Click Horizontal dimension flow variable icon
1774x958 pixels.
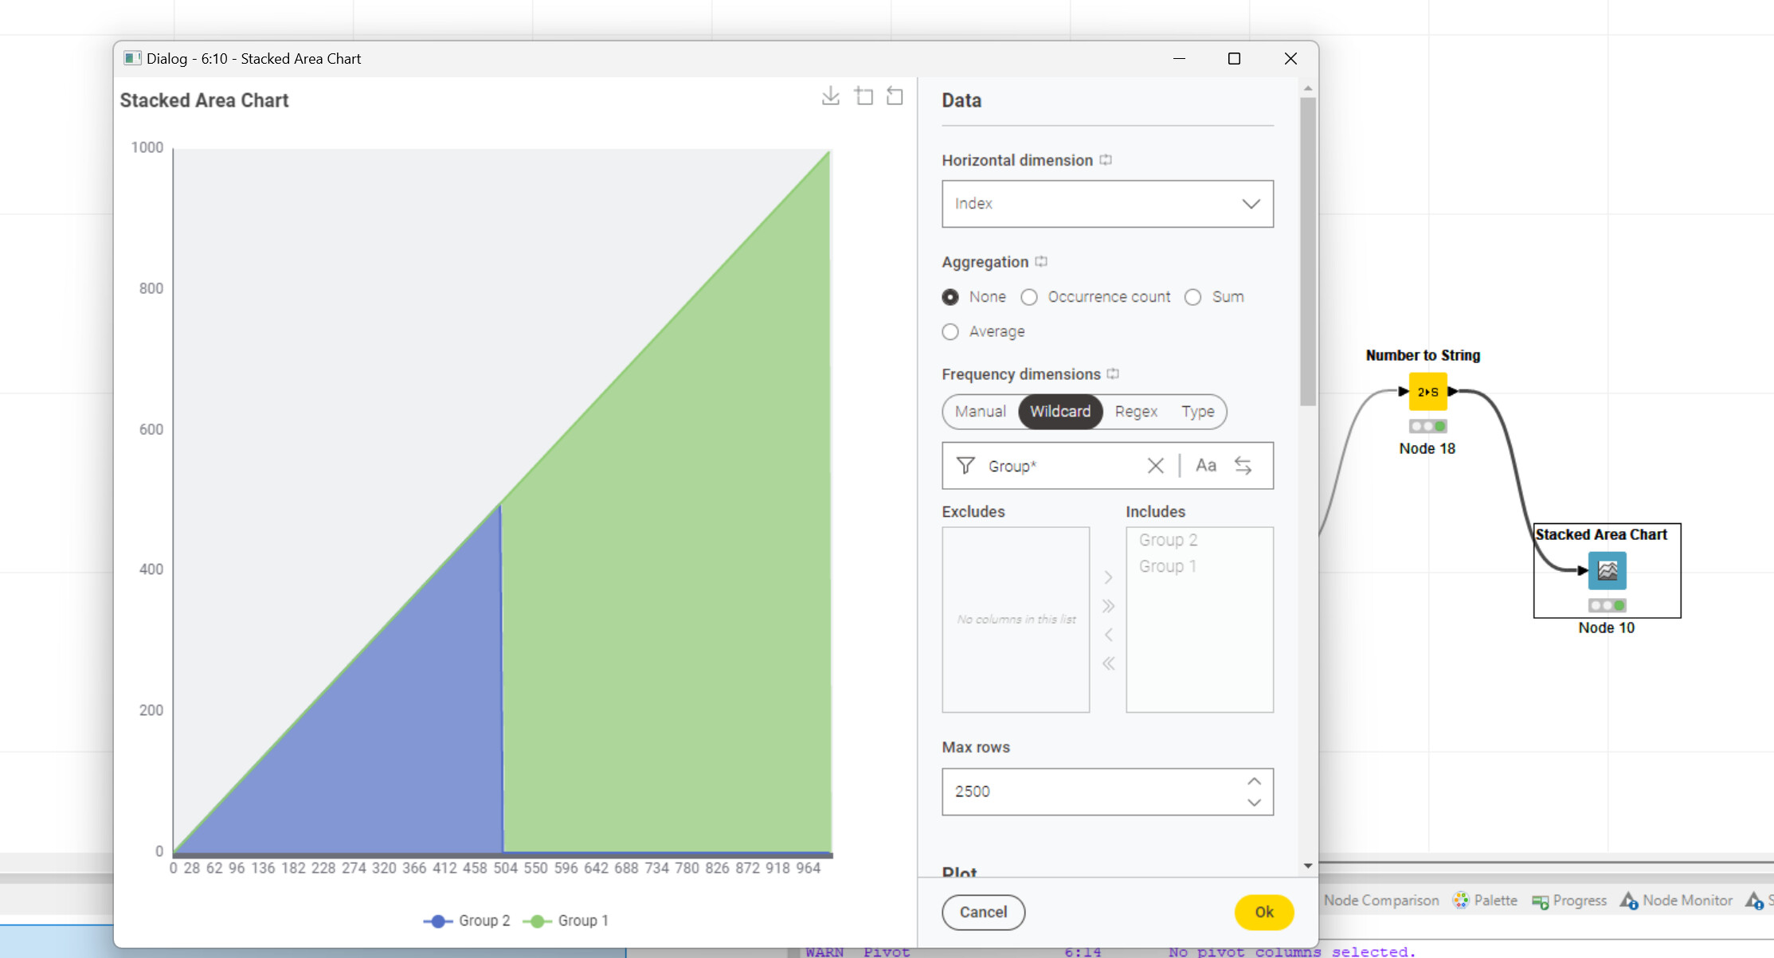pyautogui.click(x=1106, y=160)
